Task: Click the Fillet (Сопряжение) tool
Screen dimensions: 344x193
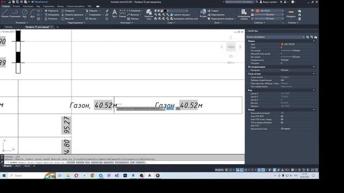Action: [x=93, y=14]
